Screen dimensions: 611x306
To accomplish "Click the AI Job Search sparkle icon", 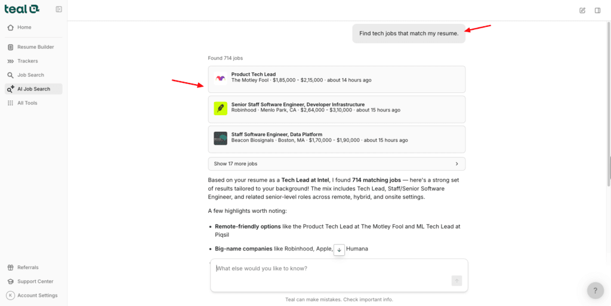I will point(11,89).
